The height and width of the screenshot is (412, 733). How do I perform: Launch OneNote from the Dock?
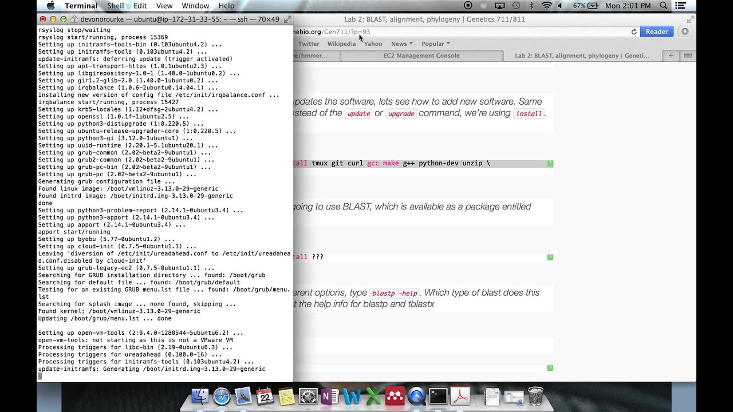[x=330, y=397]
